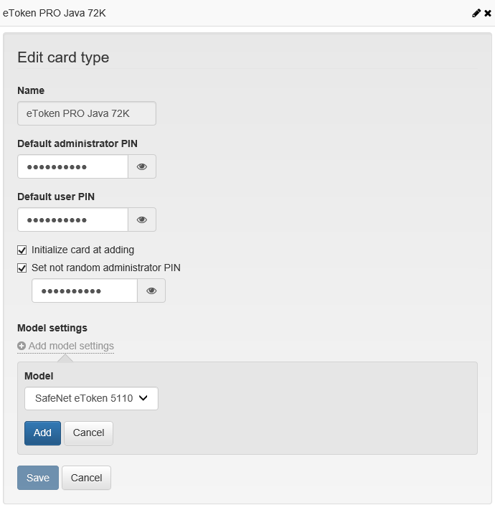Click the non-random administrator PIN password field

tap(85, 291)
